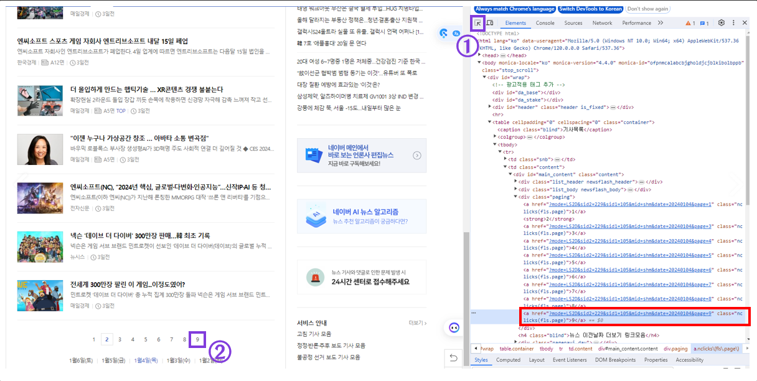Click the floating blue search-bubble icon
The height and width of the screenshot is (381, 757).
coord(444,33)
